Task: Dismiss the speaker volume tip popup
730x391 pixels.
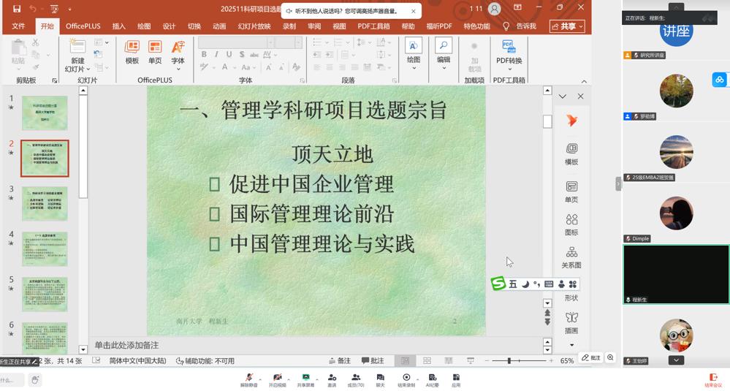Action: 413,11
